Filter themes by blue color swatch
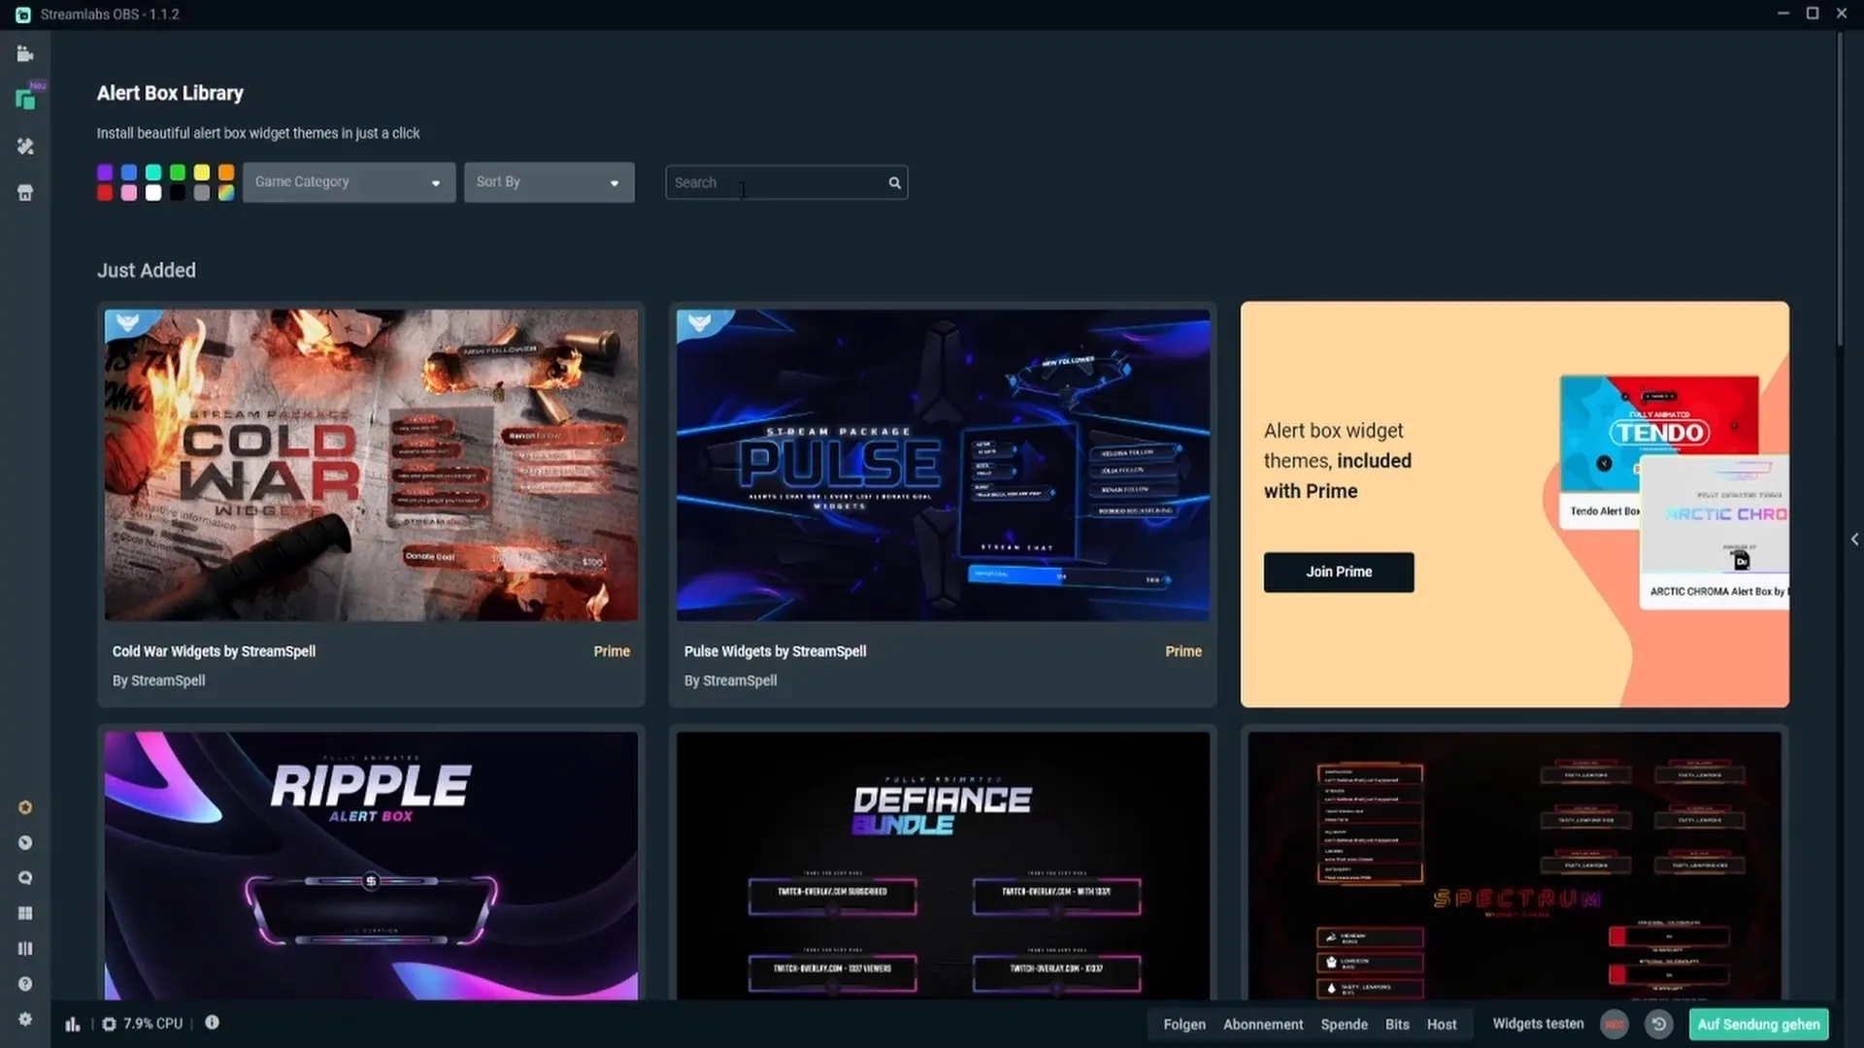The width and height of the screenshot is (1864, 1048). pos(129,172)
